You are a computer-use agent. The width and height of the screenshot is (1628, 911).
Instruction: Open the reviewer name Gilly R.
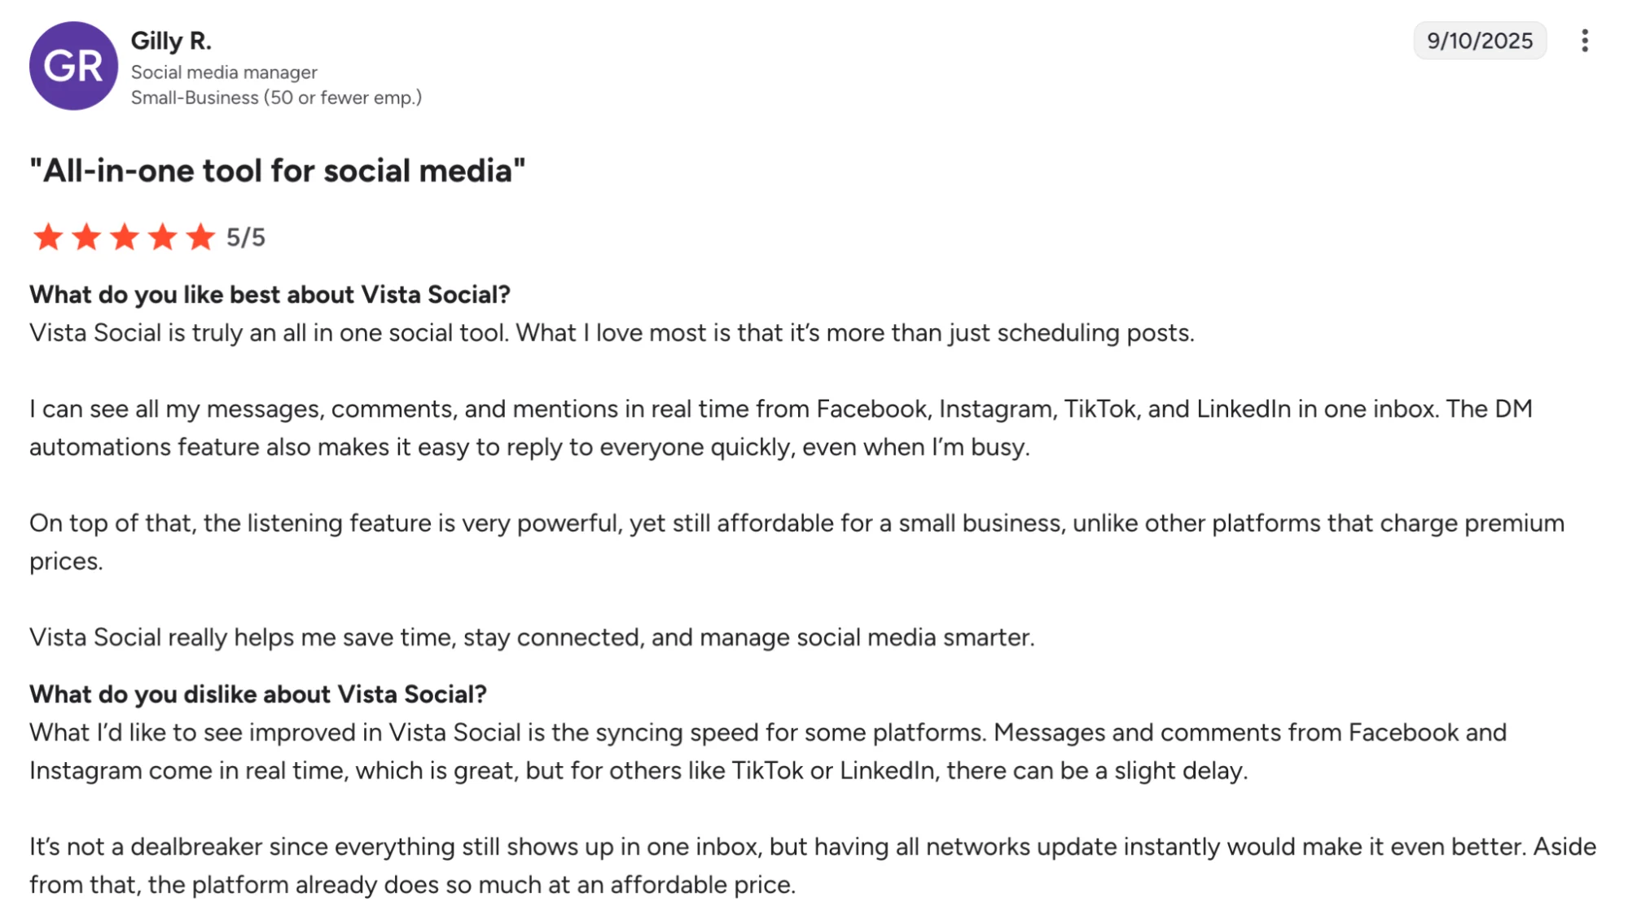(172, 40)
